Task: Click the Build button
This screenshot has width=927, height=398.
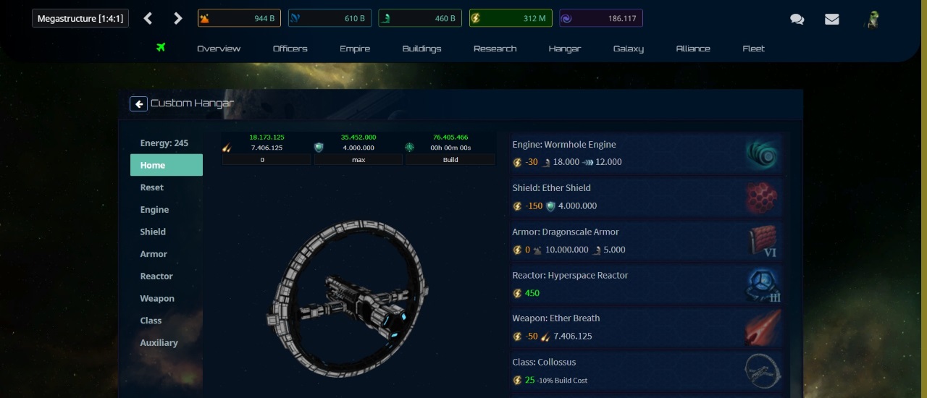Action: (x=450, y=159)
